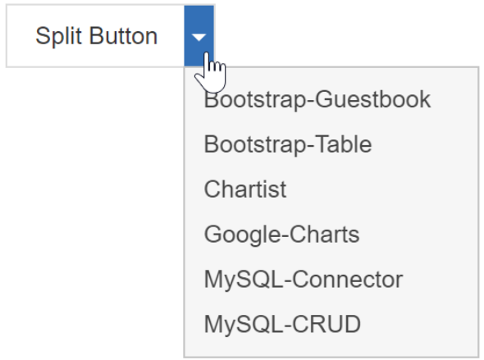This screenshot has height=360, width=484.
Task: Click the Split Button main label
Action: click(96, 36)
